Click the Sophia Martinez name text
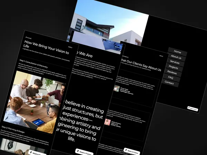Image resolution: width=207 pixels, height=155 pixels. coord(116,123)
